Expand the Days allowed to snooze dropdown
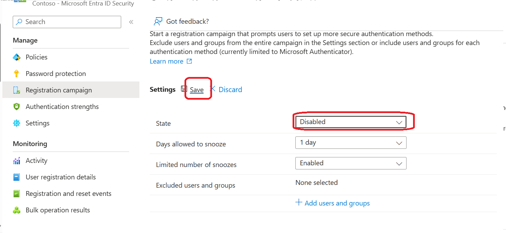 coord(351,142)
